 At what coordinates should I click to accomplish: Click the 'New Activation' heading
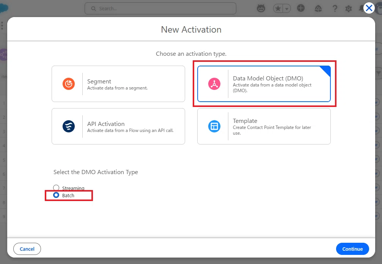click(x=191, y=30)
